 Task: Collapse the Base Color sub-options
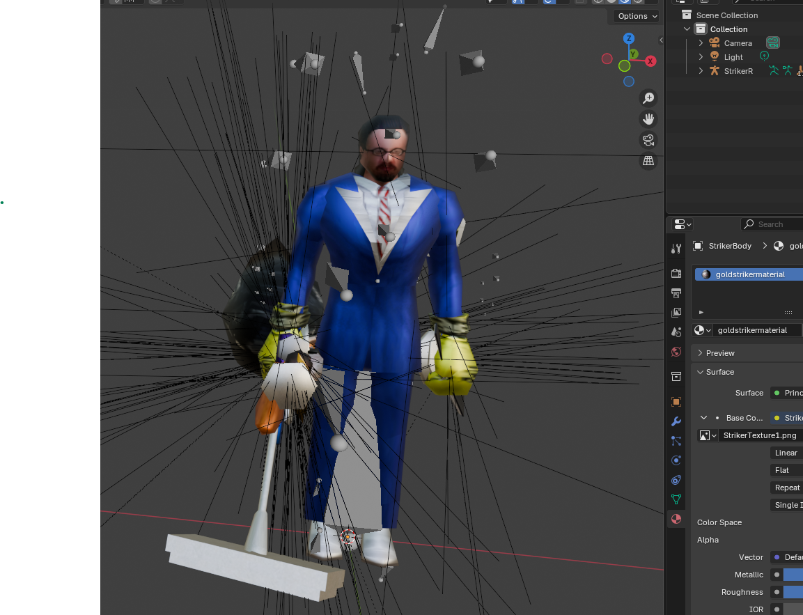(x=703, y=418)
